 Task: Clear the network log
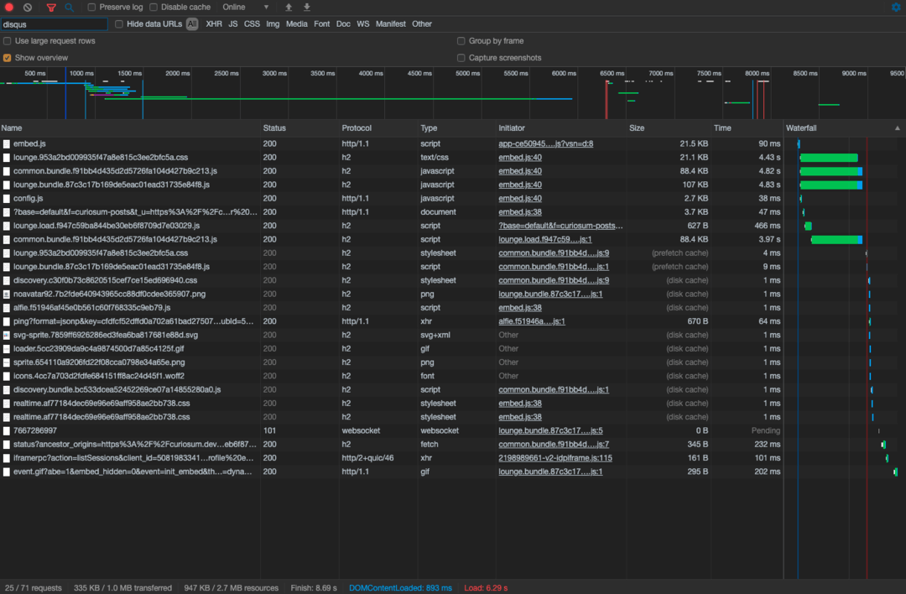click(28, 8)
